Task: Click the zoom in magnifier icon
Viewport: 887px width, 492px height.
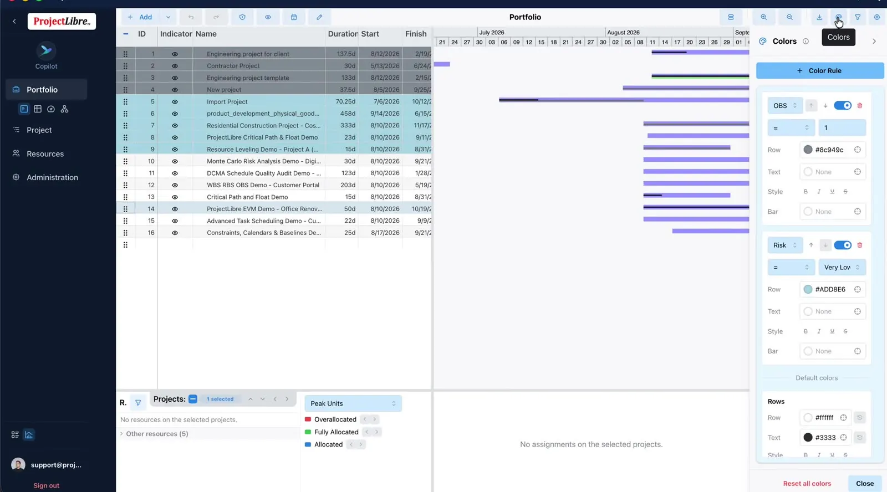Action: 764,17
